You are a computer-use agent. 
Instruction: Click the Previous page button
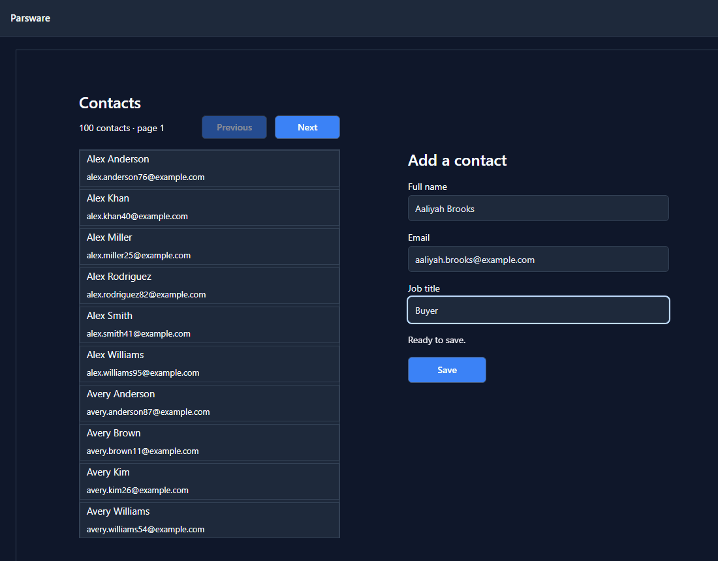[234, 127]
